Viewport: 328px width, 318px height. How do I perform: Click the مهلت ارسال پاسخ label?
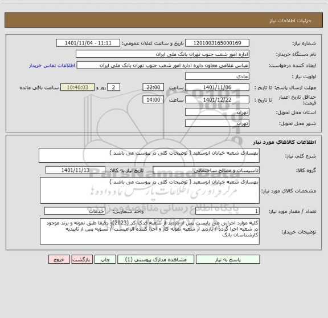click(295, 87)
